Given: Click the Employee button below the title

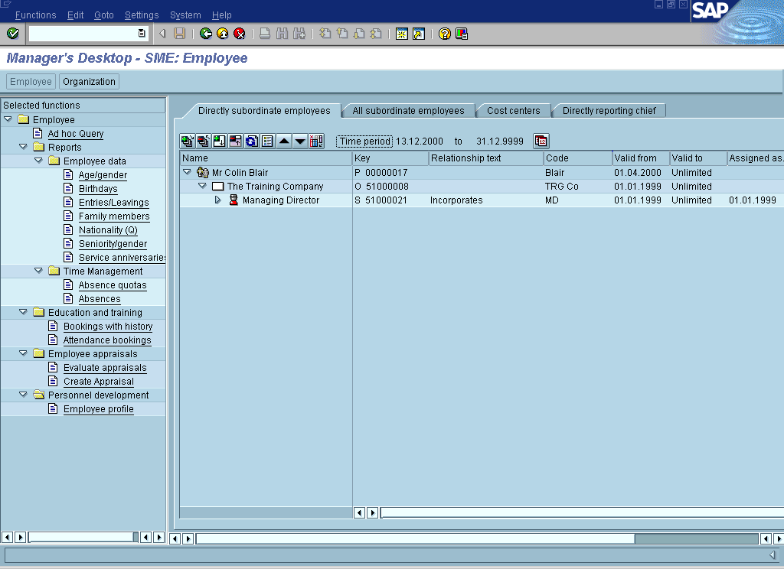Looking at the screenshot, I should click(x=31, y=81).
